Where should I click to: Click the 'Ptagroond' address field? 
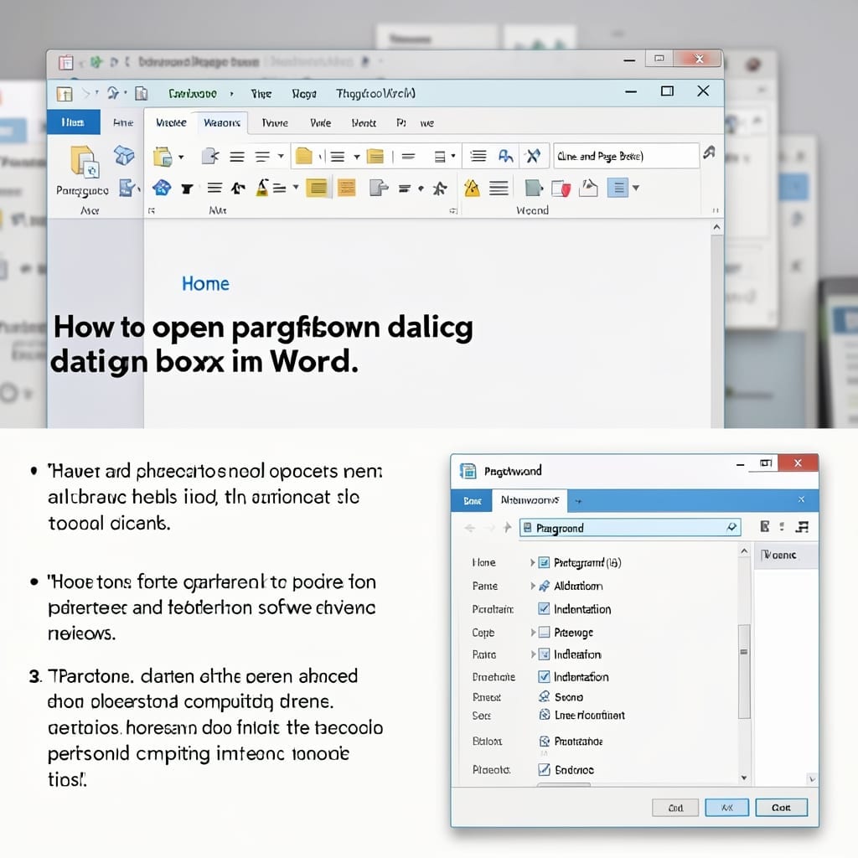point(630,528)
